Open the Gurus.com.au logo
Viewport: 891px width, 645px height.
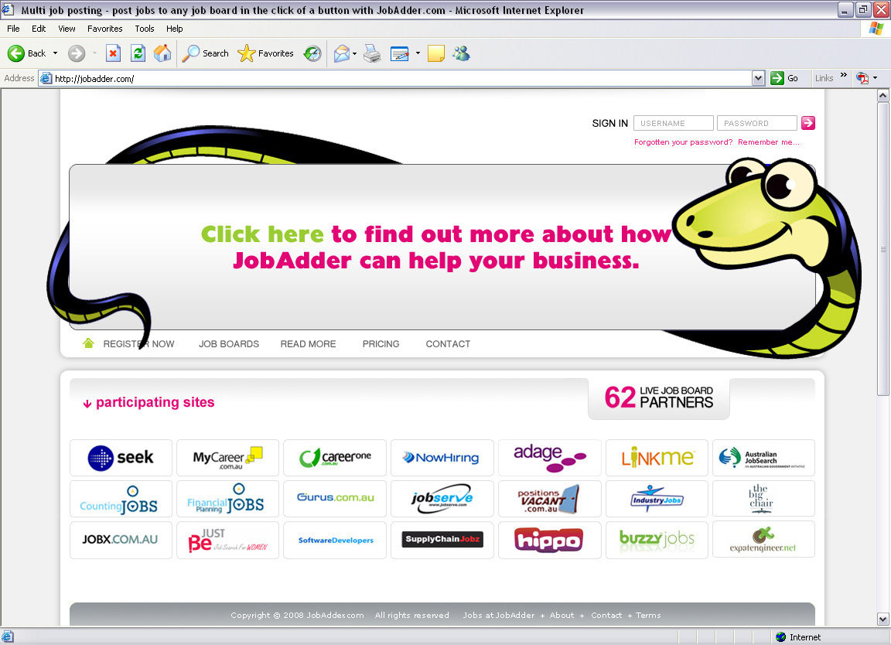[335, 499]
